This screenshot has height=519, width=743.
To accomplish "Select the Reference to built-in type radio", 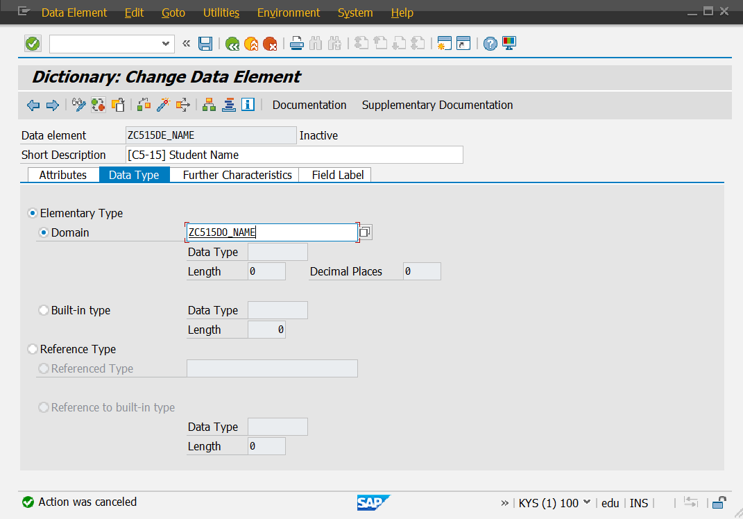I will (44, 407).
